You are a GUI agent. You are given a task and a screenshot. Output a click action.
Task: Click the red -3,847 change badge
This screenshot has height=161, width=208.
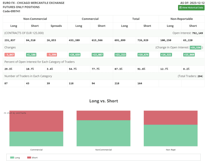pyautogui.click(x=10, y=55)
